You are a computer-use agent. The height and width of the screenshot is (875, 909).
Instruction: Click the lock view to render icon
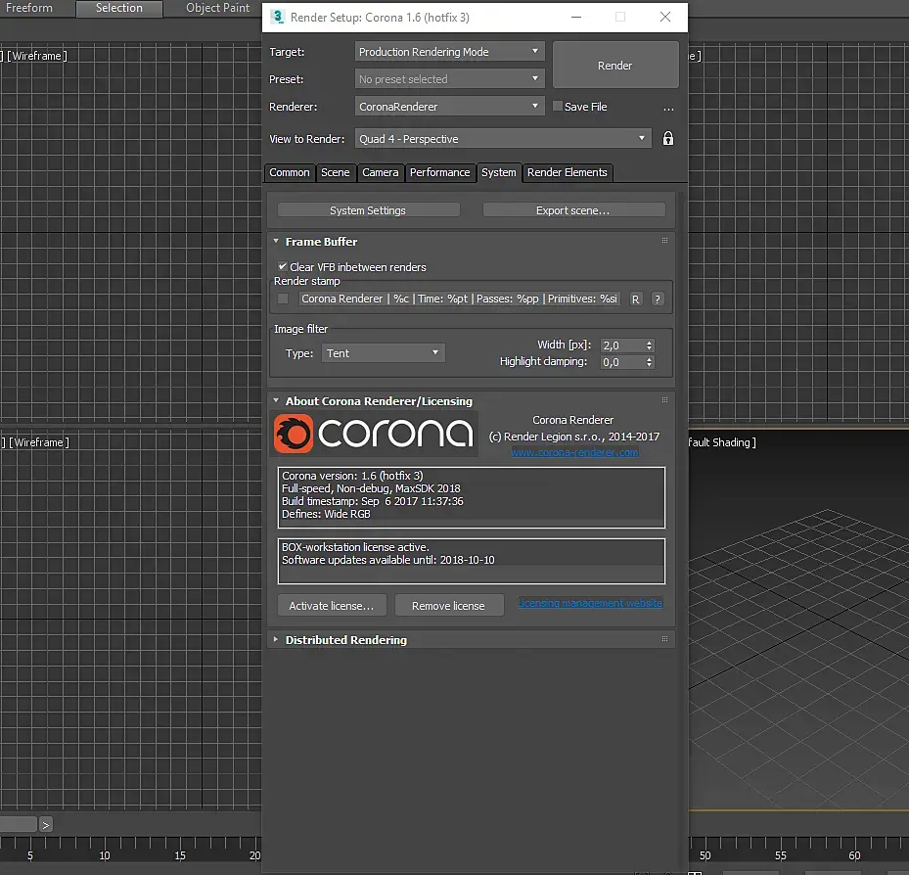click(668, 139)
